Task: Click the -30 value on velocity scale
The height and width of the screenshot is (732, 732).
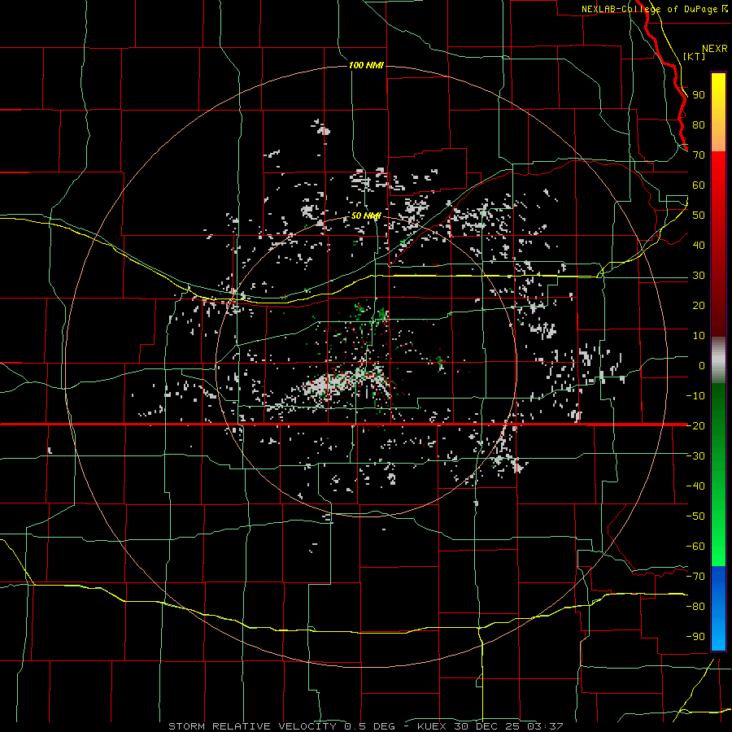Action: pos(695,456)
